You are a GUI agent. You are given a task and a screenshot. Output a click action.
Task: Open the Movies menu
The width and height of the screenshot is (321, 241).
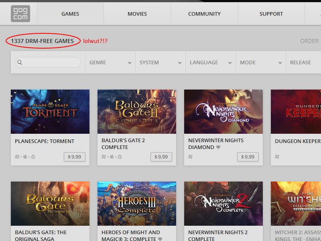(137, 14)
